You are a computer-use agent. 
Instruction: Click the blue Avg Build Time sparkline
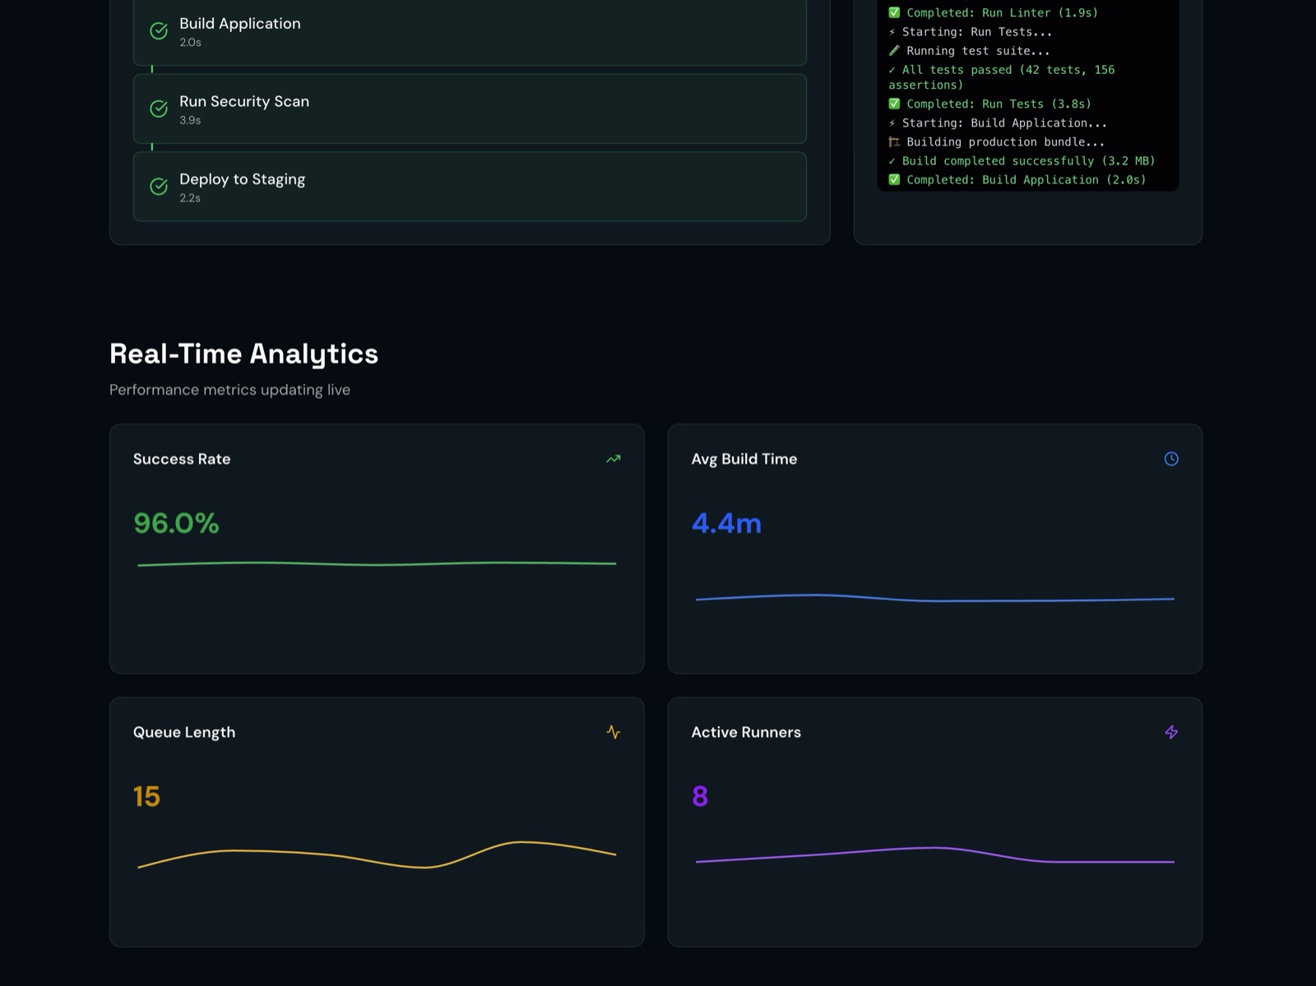[x=935, y=598]
